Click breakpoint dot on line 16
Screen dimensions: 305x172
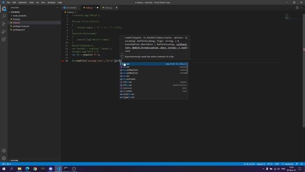tap(63, 61)
